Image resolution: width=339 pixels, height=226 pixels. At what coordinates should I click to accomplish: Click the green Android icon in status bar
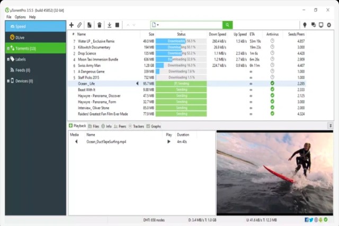pyautogui.click(x=320, y=220)
